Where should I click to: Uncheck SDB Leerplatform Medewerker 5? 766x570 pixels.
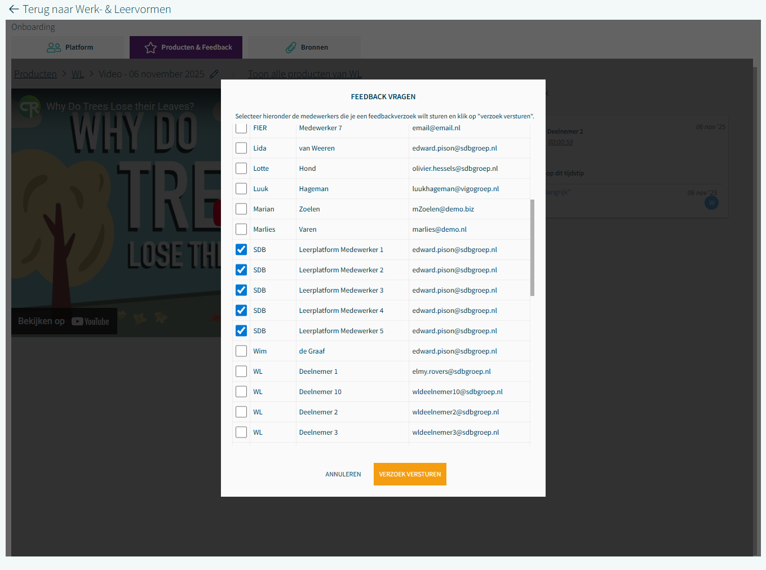pos(241,331)
